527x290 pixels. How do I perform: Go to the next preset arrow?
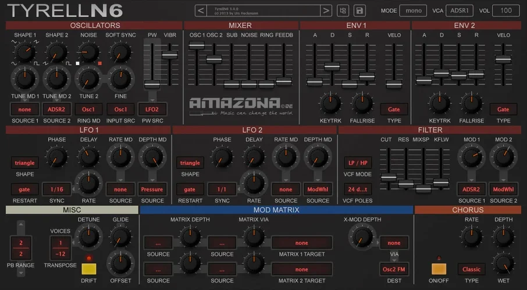pyautogui.click(x=326, y=10)
